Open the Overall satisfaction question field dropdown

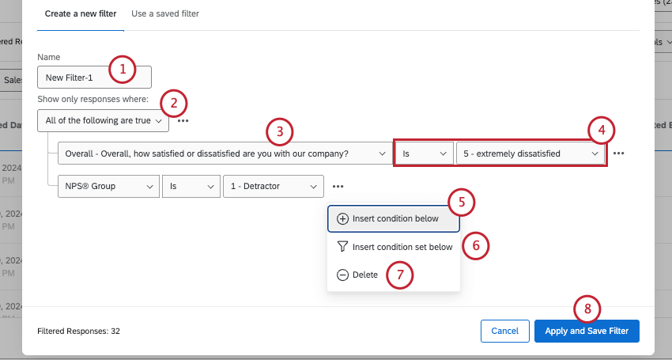tap(225, 153)
